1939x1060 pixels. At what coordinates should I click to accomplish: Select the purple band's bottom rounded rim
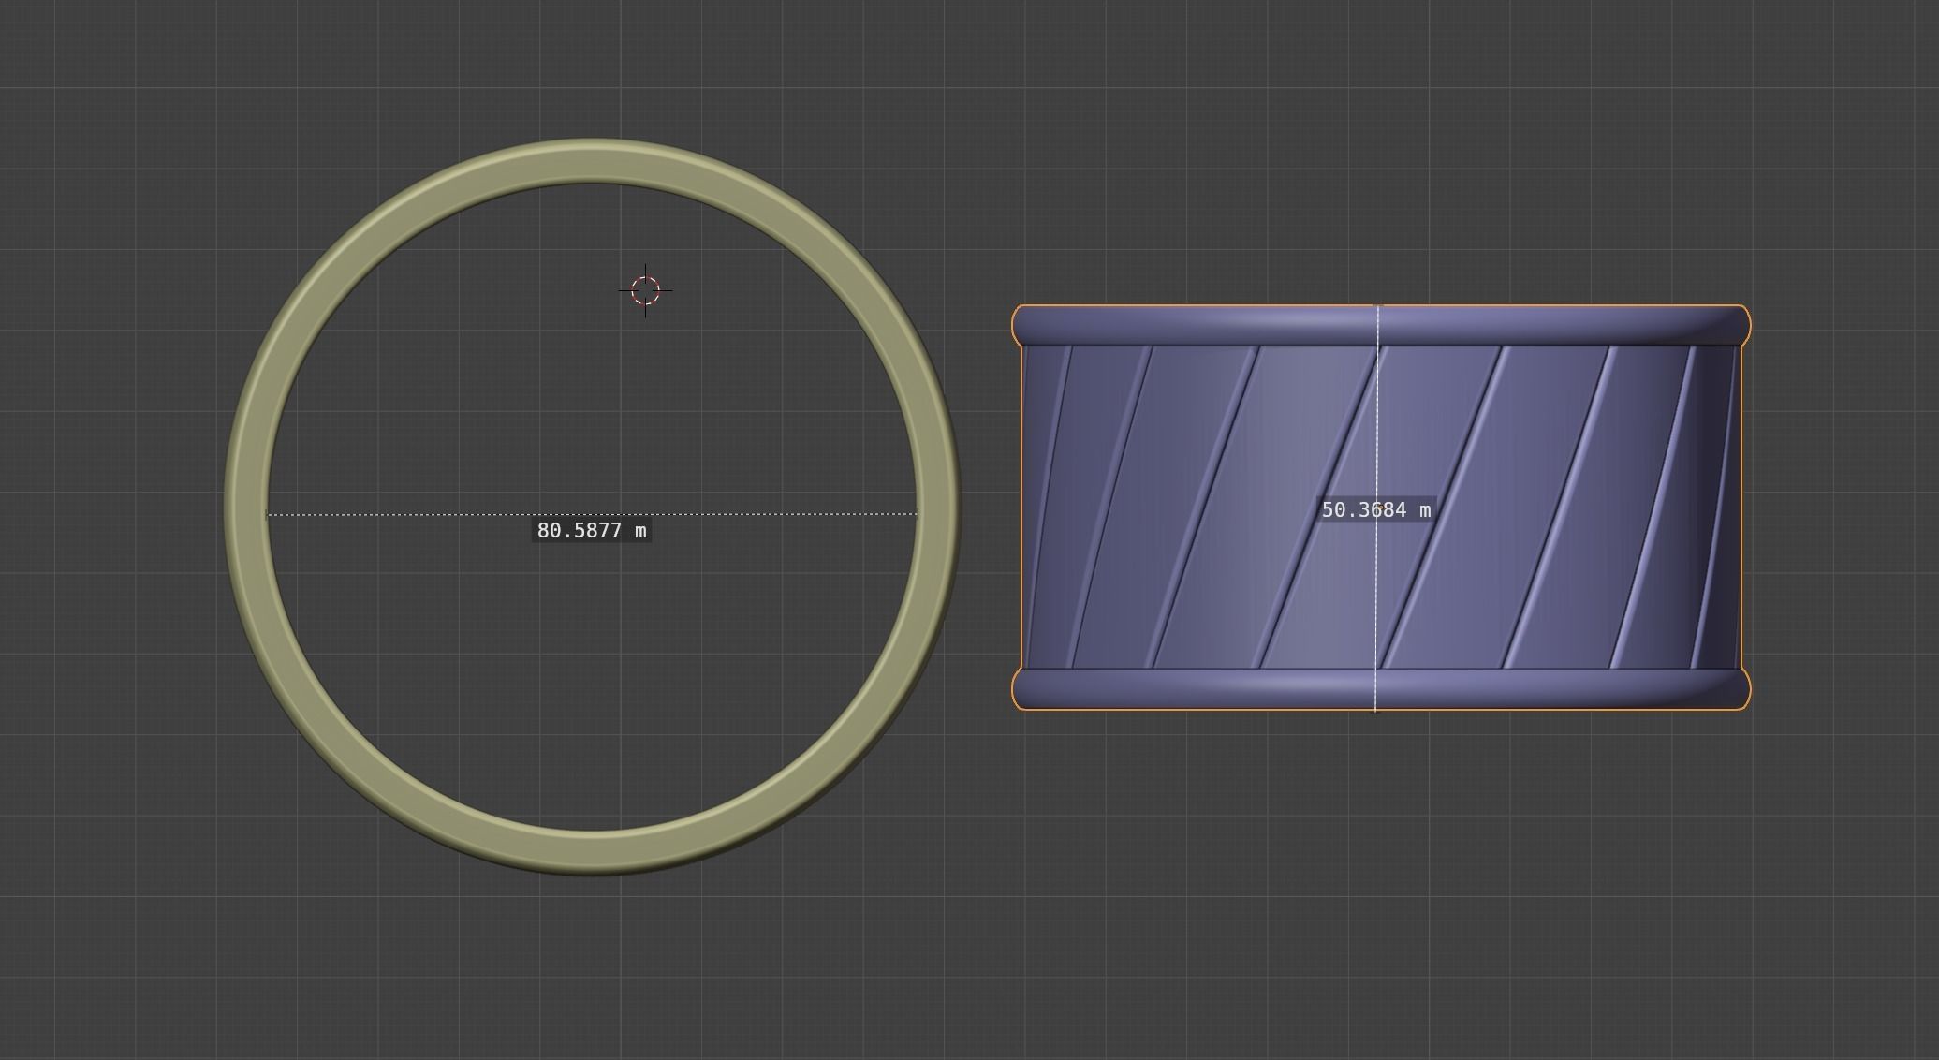coord(1217,688)
